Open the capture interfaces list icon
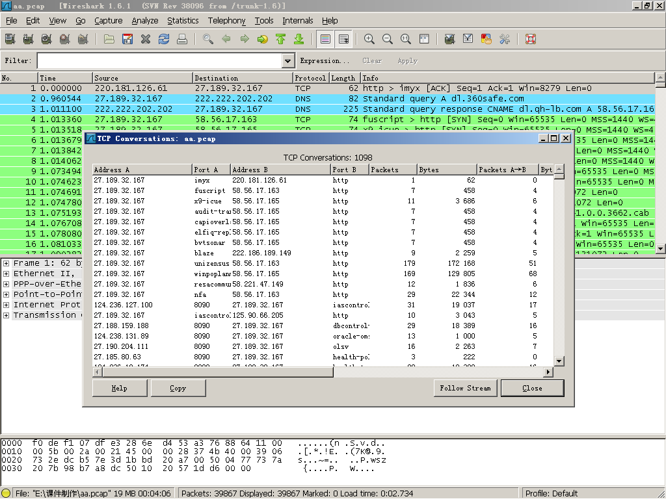The width and height of the screenshot is (666, 499). click(x=10, y=40)
